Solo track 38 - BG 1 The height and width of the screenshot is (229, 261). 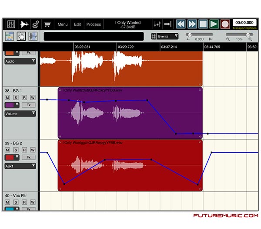[x=16, y=98]
